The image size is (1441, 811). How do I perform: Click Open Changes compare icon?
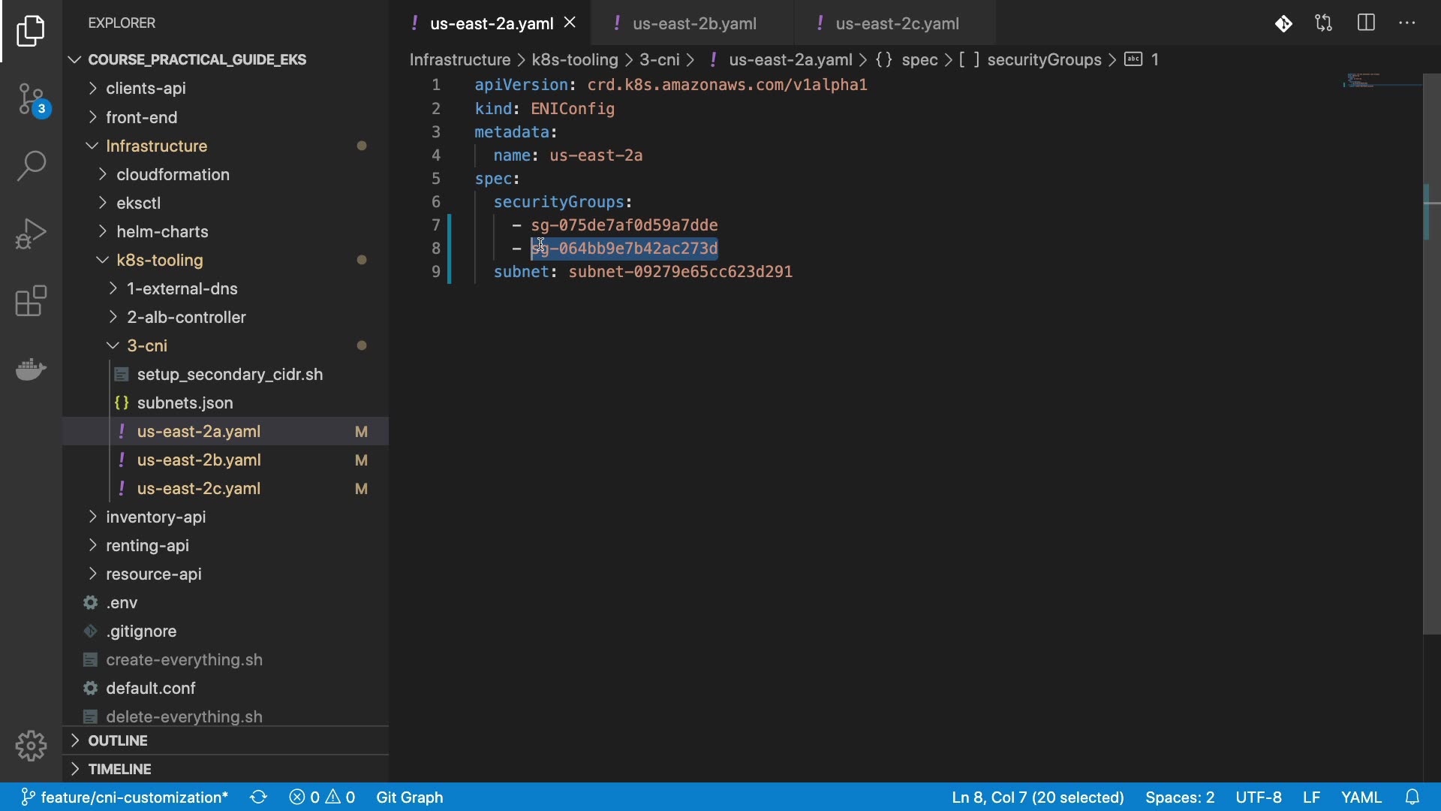coord(1324,23)
